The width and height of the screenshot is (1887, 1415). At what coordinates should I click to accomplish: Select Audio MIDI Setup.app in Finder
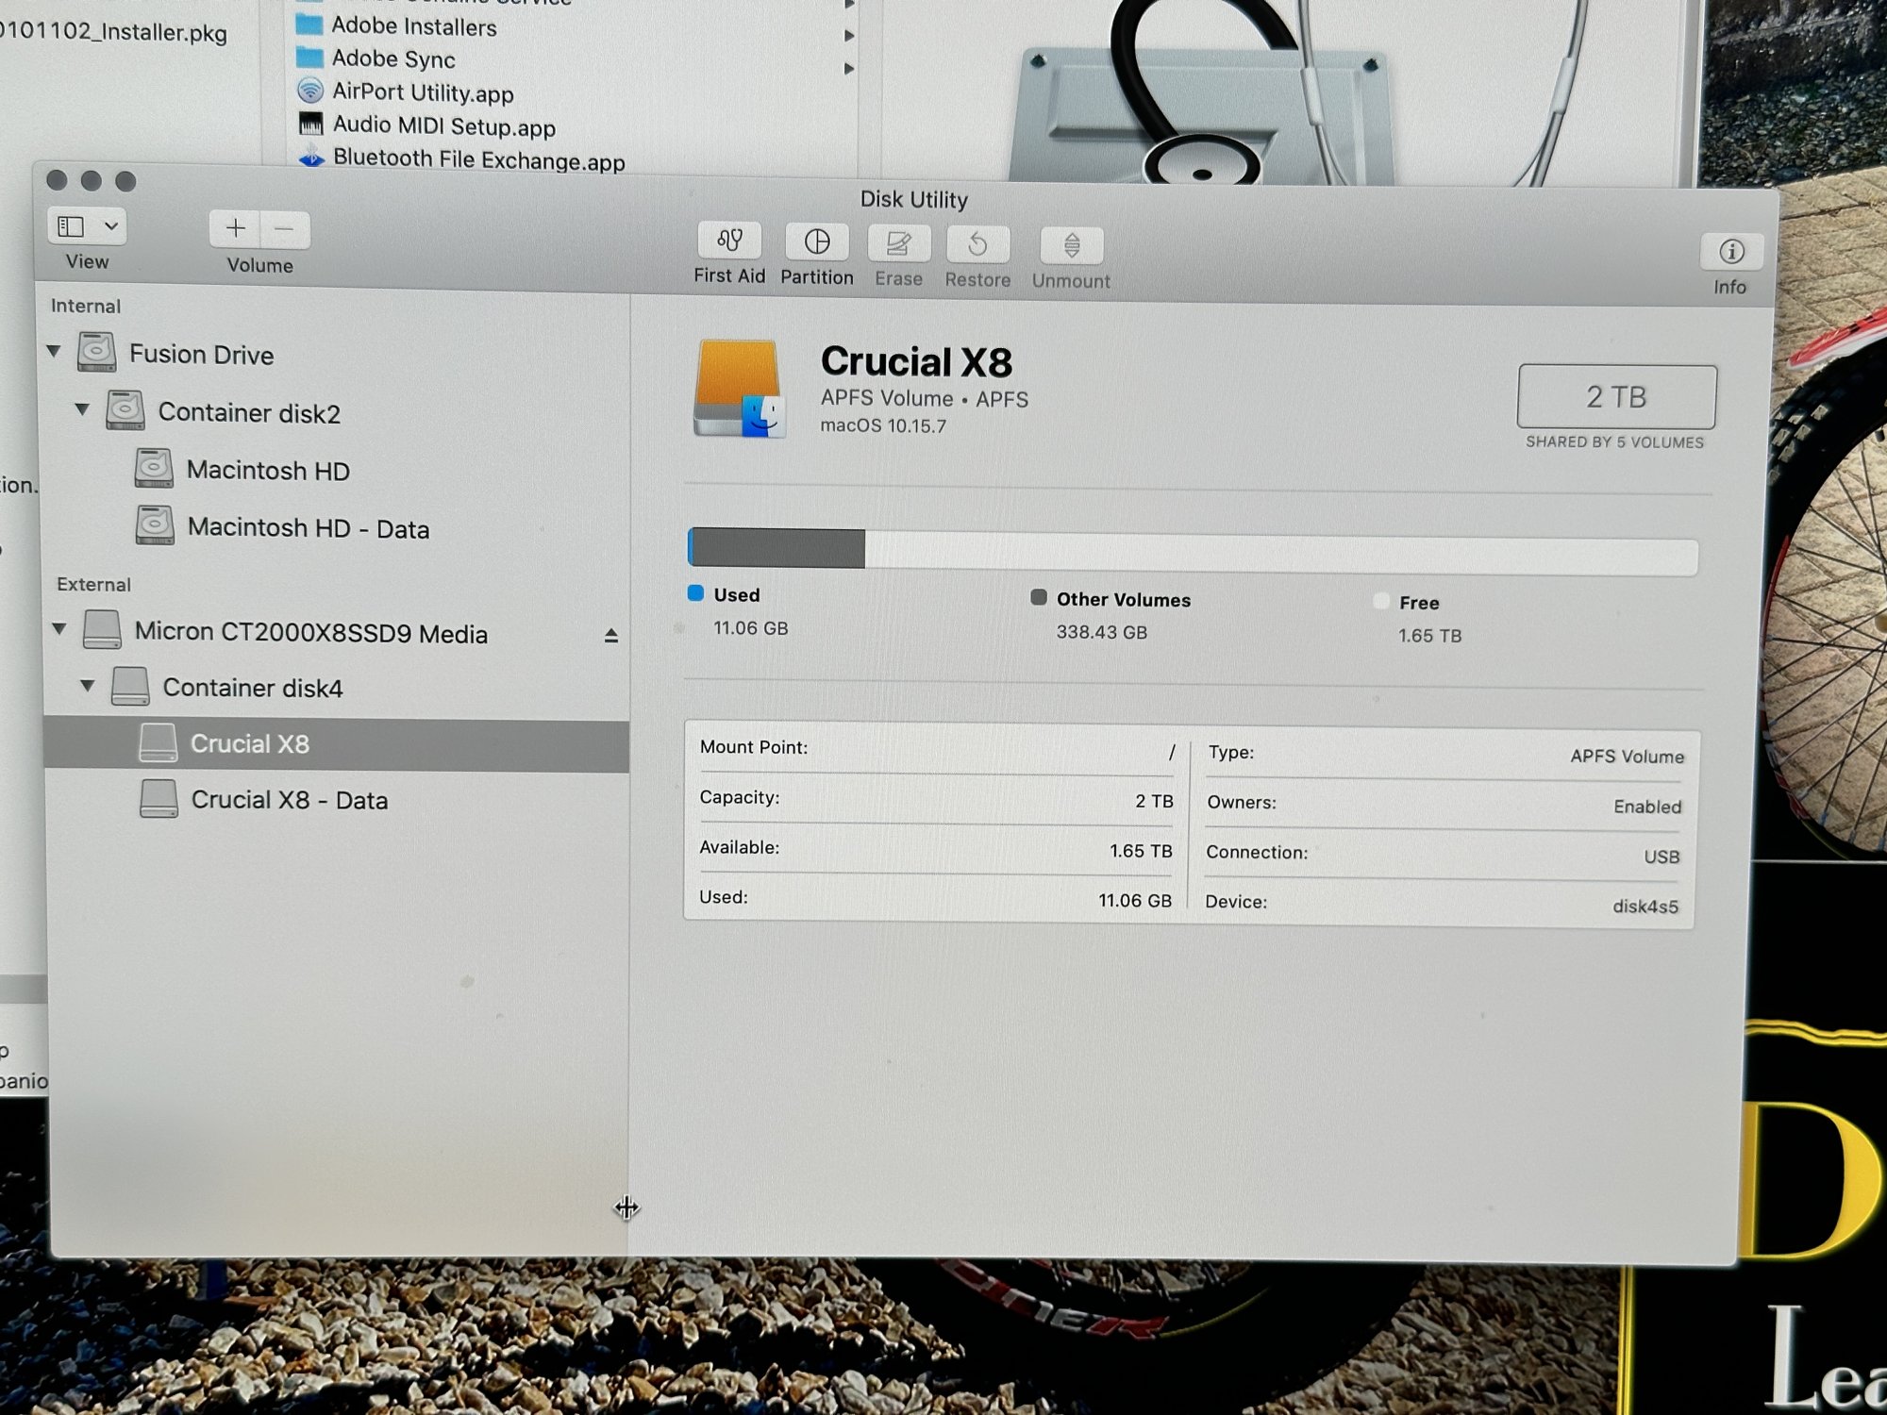click(x=443, y=125)
